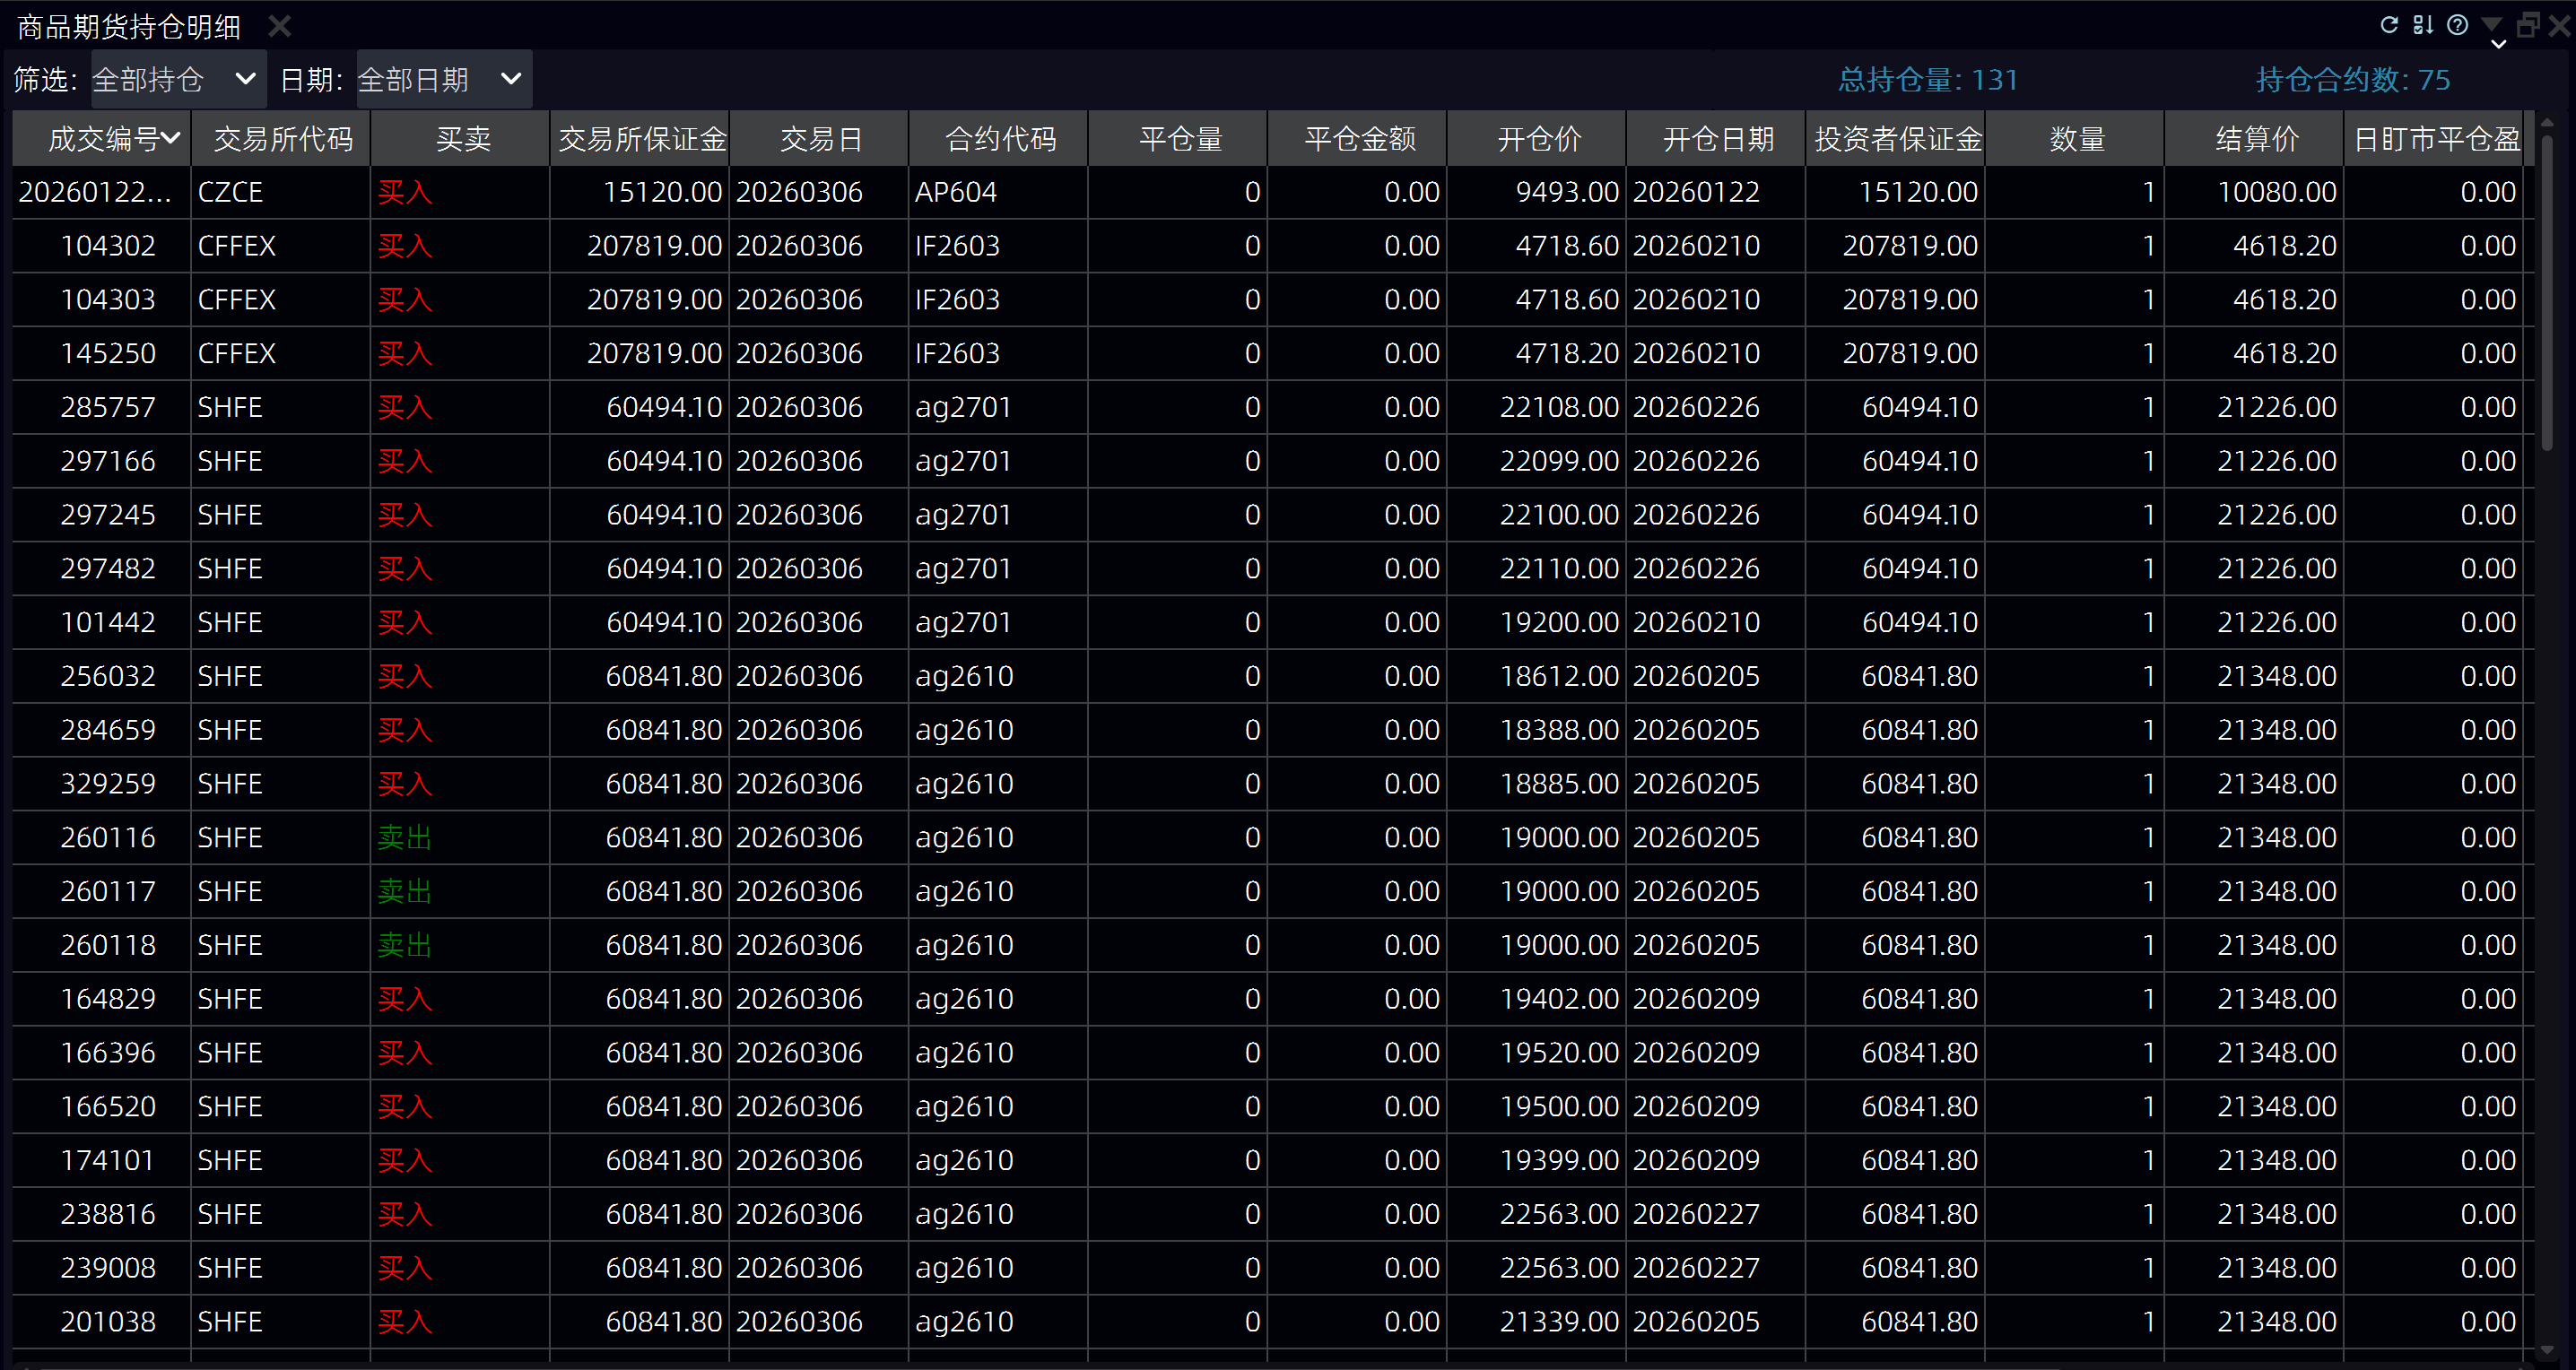Select the 商品期货持仓明细 tab
The width and height of the screenshot is (2576, 1370).
click(129, 27)
